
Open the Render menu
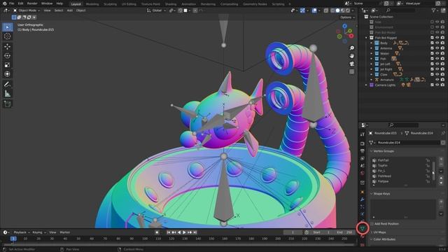[32, 3]
